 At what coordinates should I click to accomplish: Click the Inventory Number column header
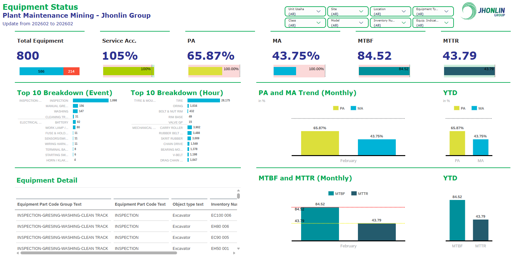coord(224,204)
